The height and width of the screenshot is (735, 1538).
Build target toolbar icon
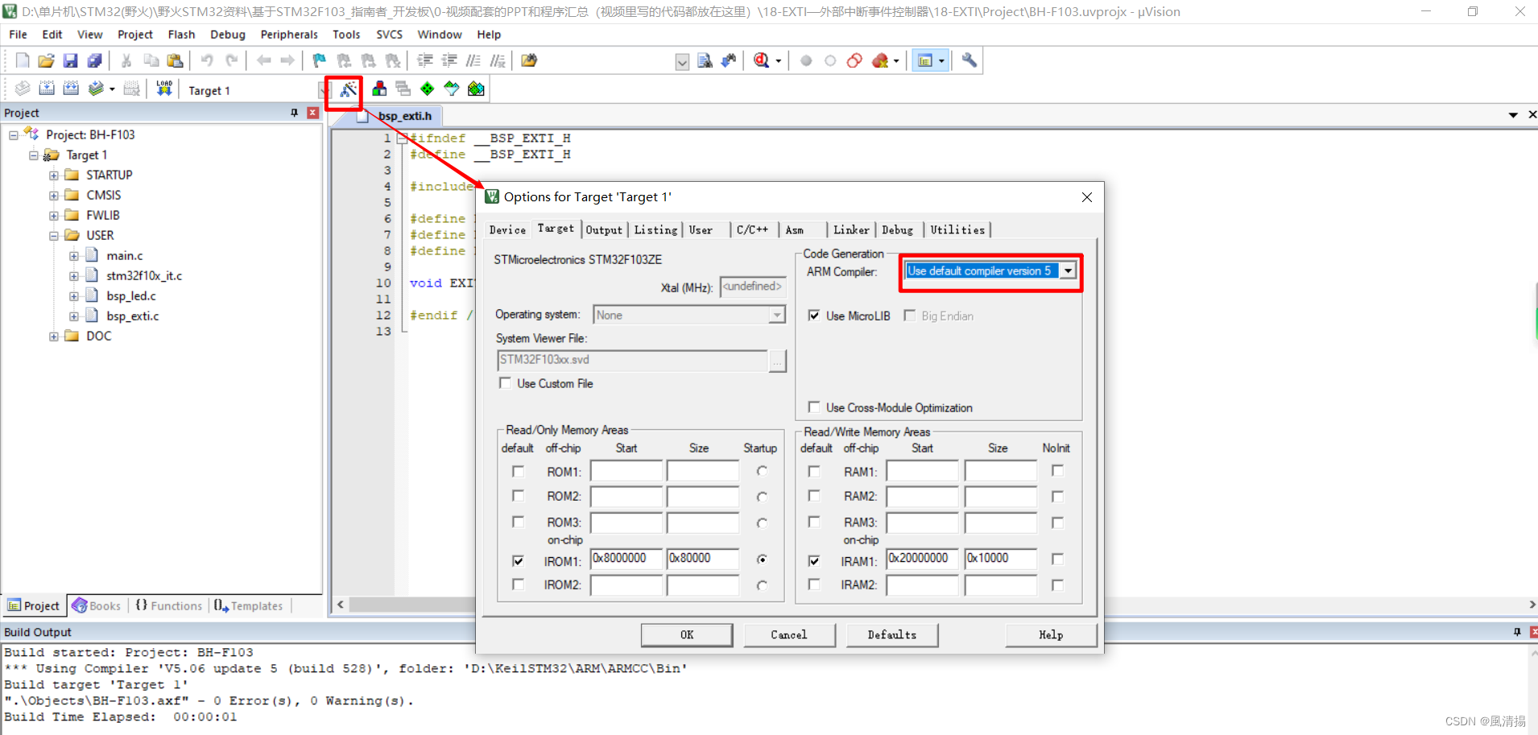[47, 89]
